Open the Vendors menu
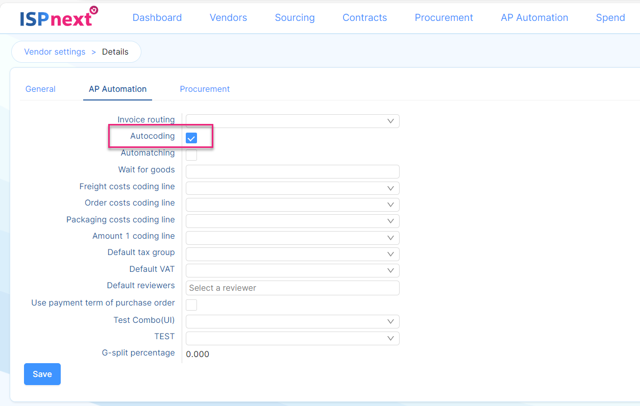Screen dimensions: 640x406 (x=228, y=17)
